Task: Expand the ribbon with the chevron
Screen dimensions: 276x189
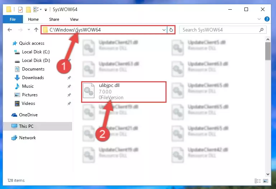Action: [259, 19]
